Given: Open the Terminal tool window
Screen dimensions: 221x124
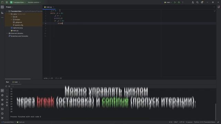Looking at the screenshot, I should [2, 109].
